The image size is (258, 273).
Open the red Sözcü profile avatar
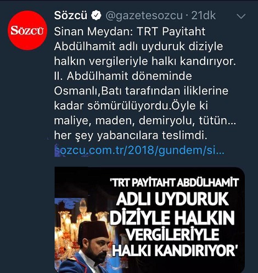(x=27, y=30)
